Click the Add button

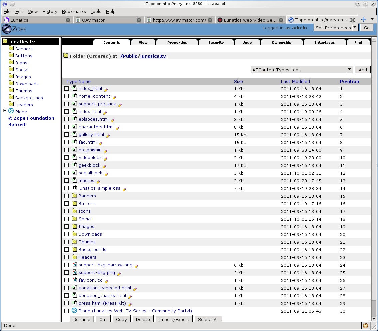[363, 70]
